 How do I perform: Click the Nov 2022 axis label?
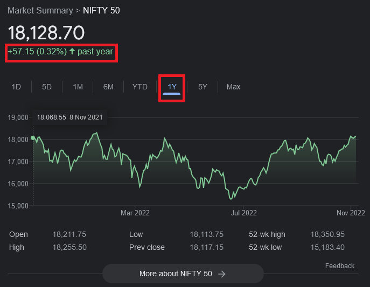point(351,213)
